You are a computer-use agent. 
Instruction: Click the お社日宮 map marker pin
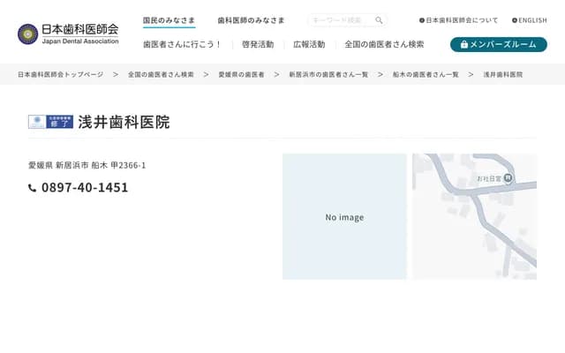pos(509,179)
